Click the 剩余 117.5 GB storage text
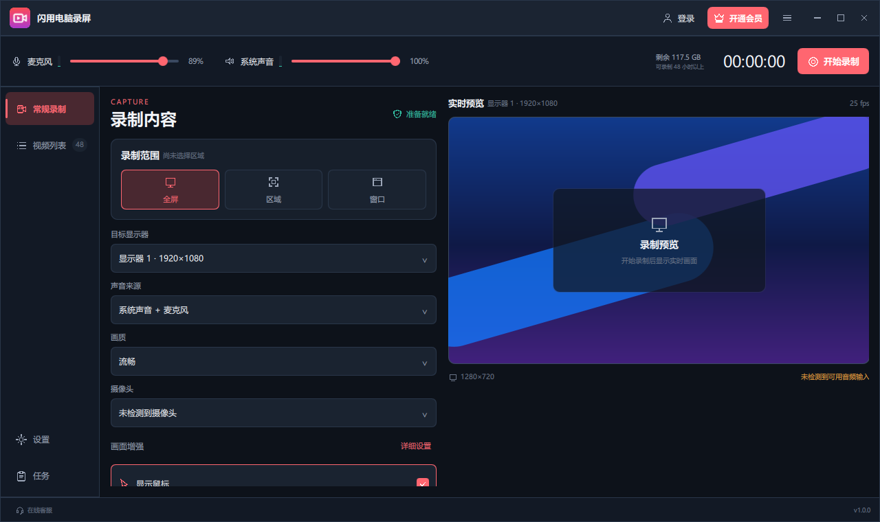This screenshot has width=880, height=522. tap(678, 57)
